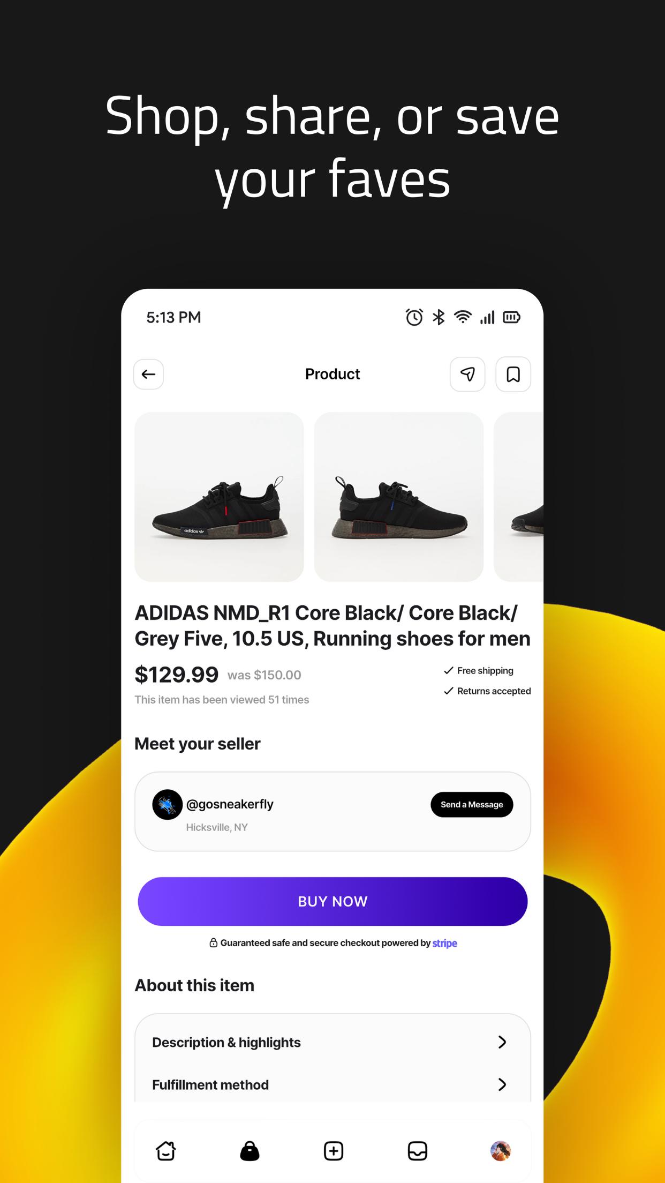Image resolution: width=665 pixels, height=1183 pixels.
Task: Open the home tab in bottom navigation
Action: click(x=166, y=1151)
